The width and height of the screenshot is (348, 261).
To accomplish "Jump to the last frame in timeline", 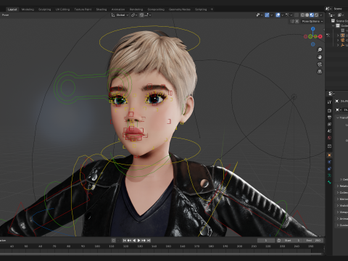I will 149,241.
